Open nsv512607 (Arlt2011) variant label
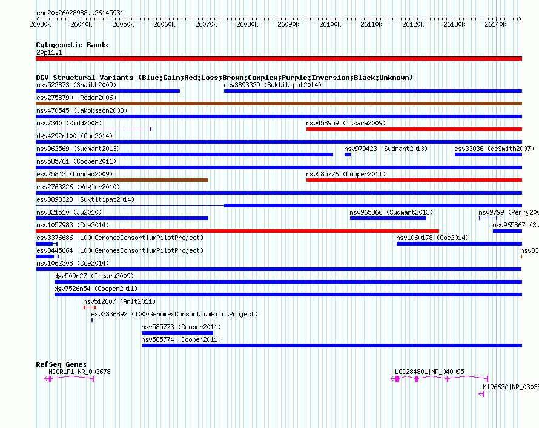539x428 pixels. click(x=119, y=301)
